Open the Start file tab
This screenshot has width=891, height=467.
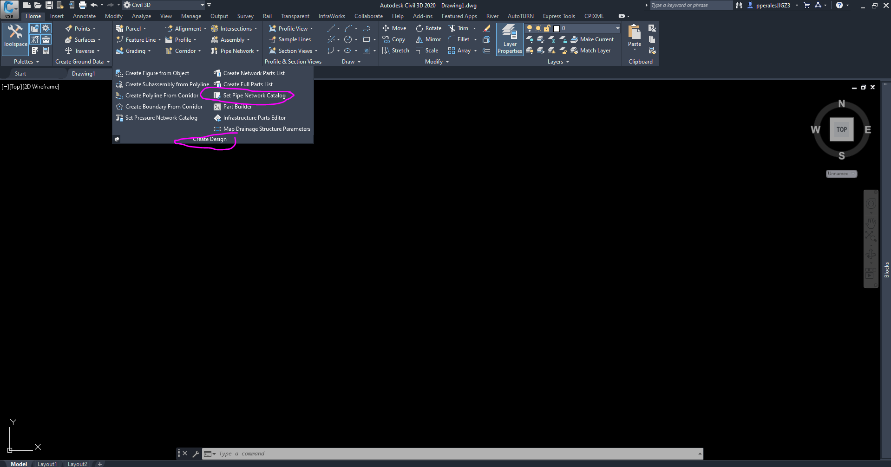tap(20, 74)
